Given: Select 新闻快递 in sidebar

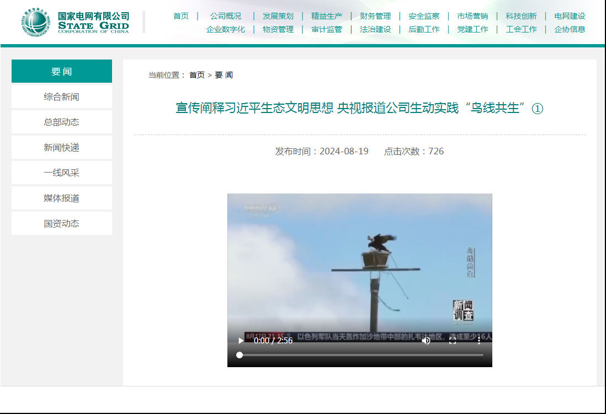Looking at the screenshot, I should tap(62, 147).
